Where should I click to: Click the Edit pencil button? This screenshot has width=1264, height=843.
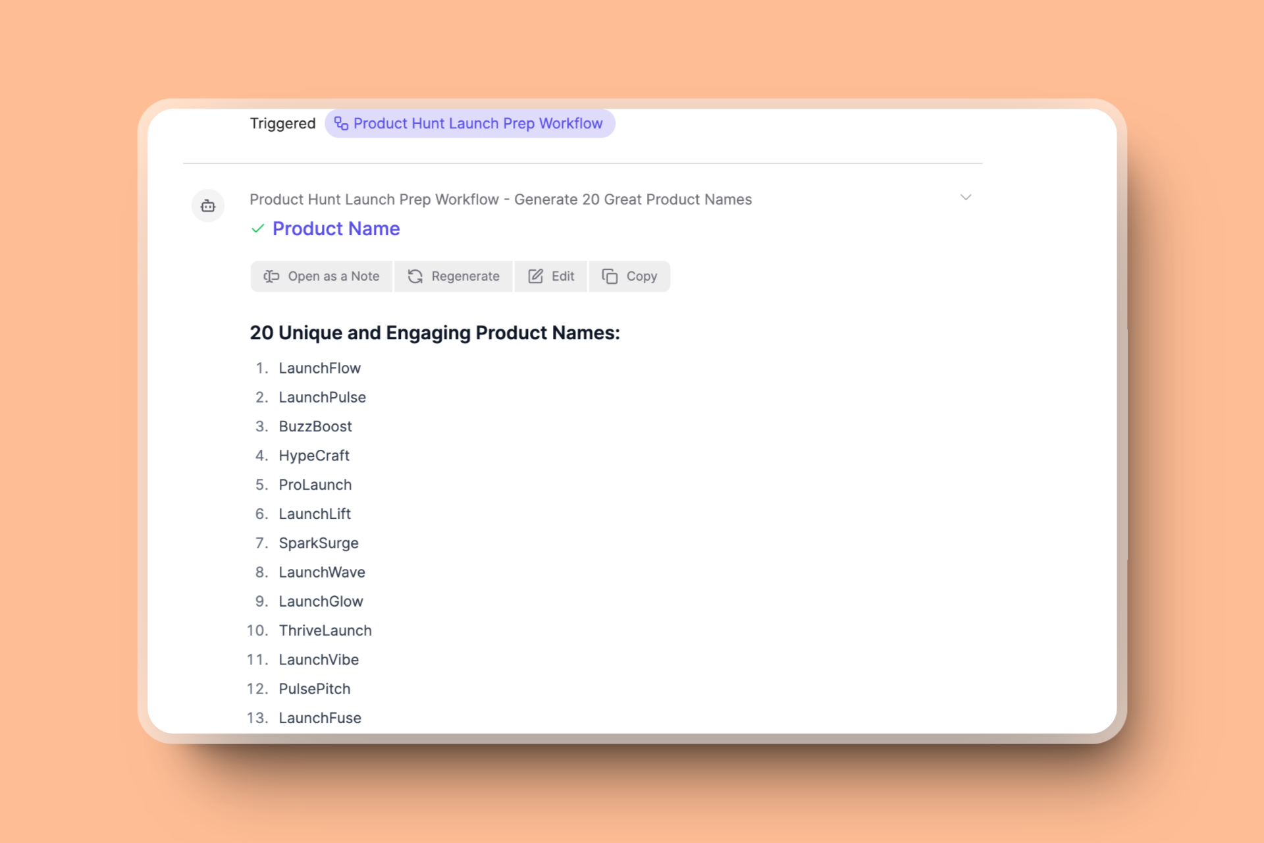pos(551,276)
